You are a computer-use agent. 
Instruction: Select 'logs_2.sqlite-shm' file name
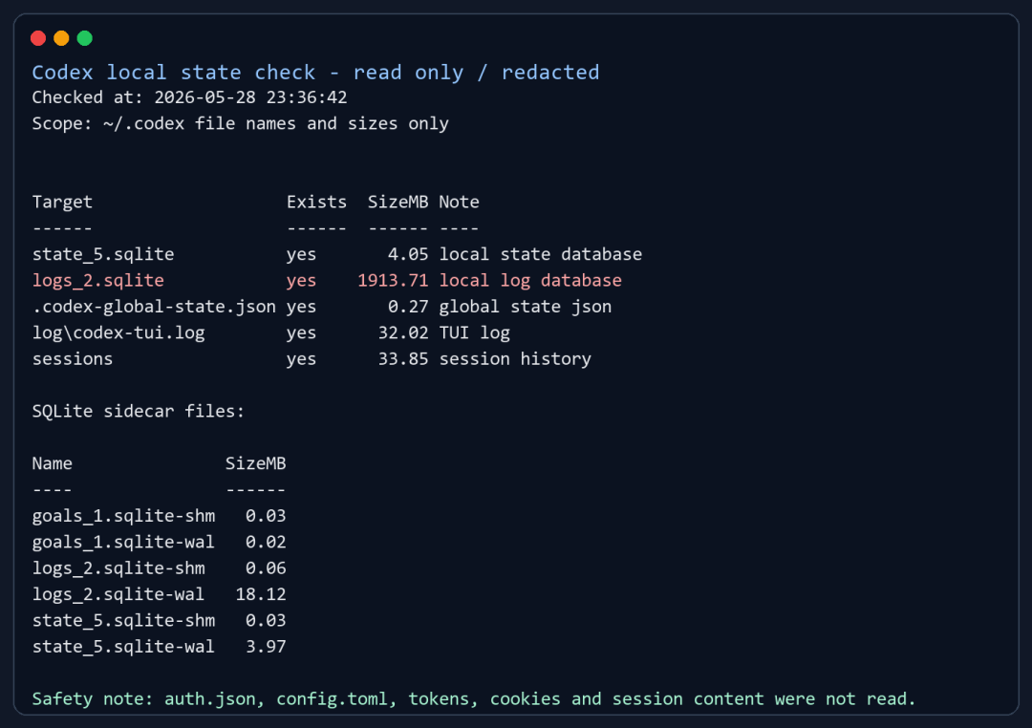pyautogui.click(x=118, y=568)
